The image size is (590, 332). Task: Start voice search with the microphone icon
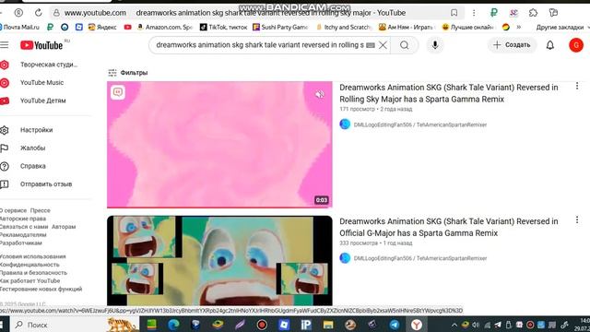(x=434, y=45)
